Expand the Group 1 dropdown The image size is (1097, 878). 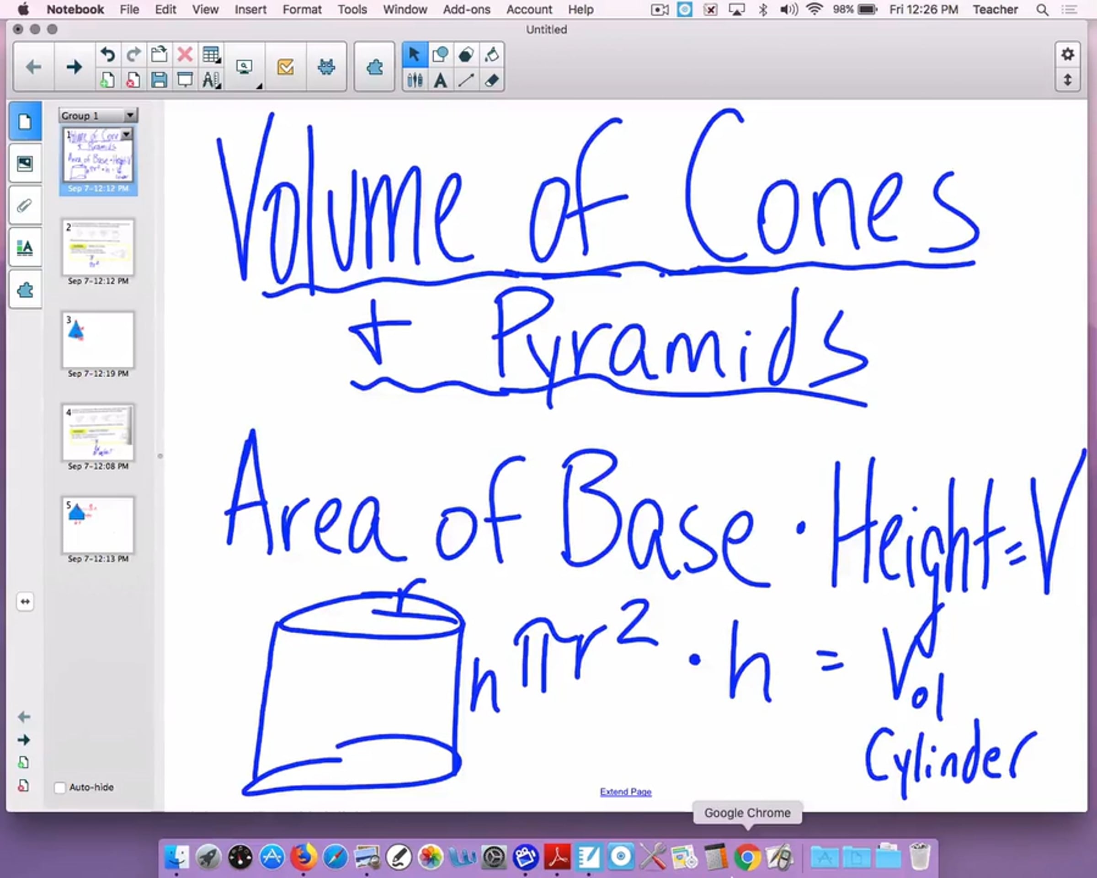click(x=130, y=116)
